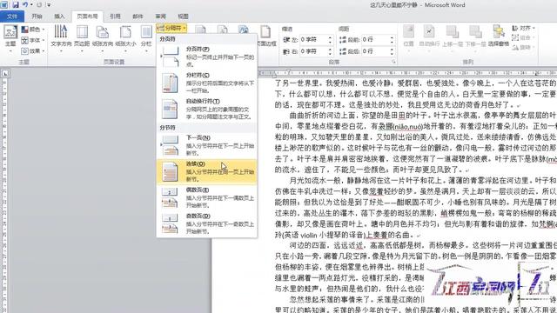This screenshot has height=313, width=557.
Task: Click the ruler tab selector button
Action: click(5, 73)
